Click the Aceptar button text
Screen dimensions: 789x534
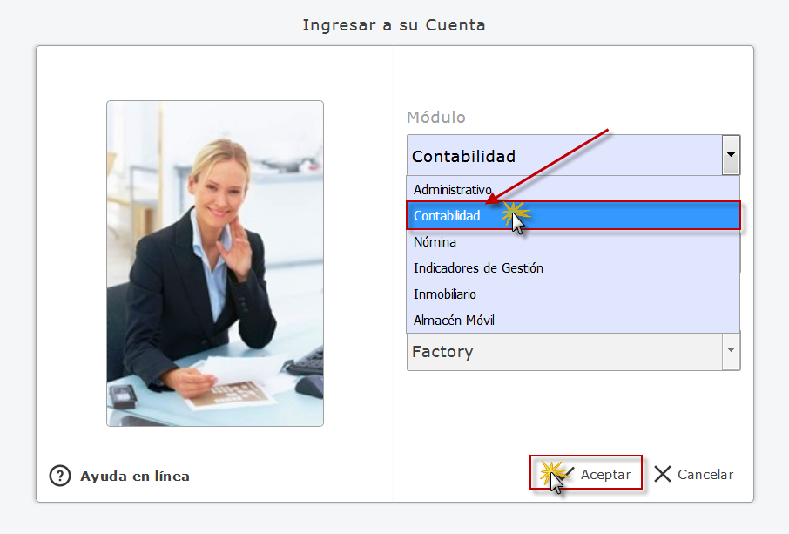click(x=605, y=474)
